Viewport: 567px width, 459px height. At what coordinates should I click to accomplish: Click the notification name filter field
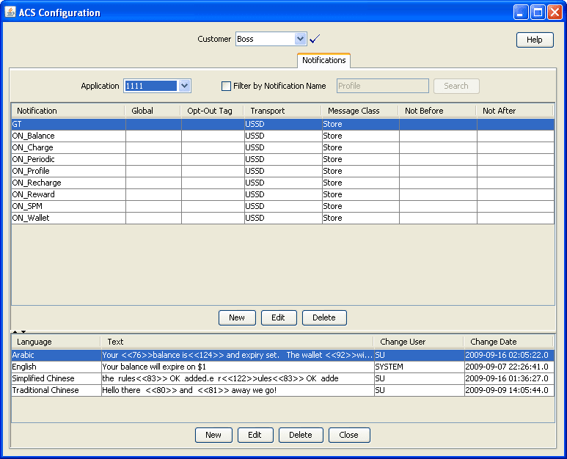pyautogui.click(x=382, y=86)
